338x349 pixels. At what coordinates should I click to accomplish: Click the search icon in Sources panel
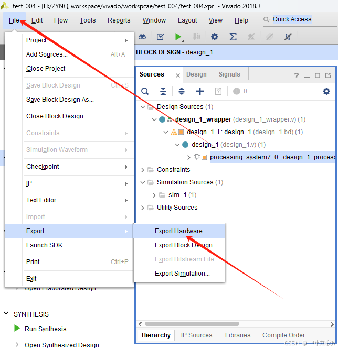[145, 91]
